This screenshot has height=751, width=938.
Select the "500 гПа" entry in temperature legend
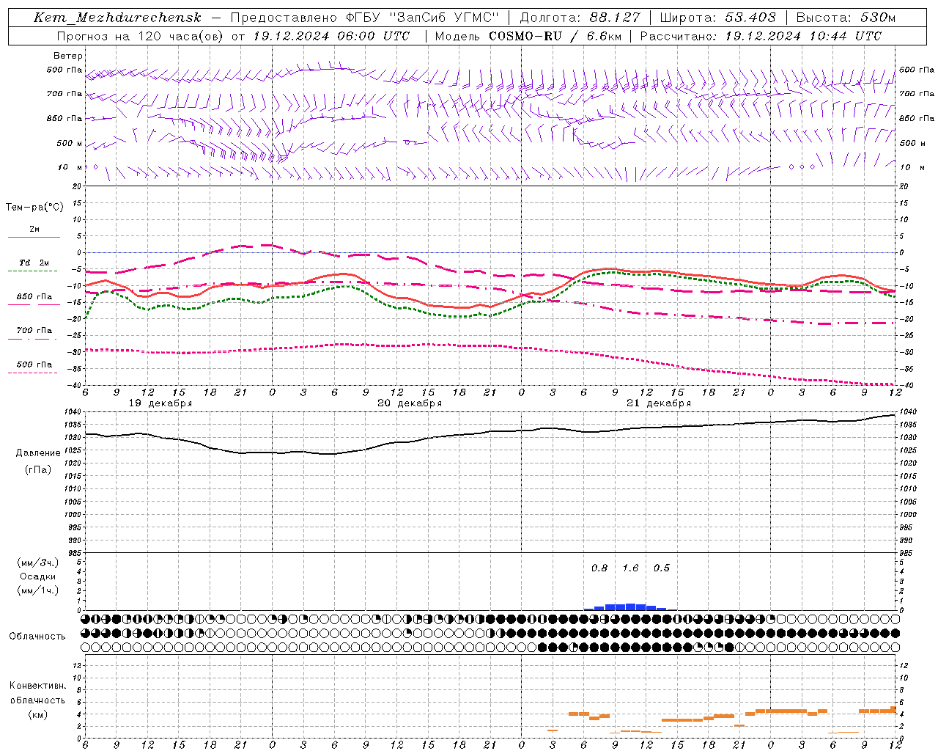[x=34, y=364]
